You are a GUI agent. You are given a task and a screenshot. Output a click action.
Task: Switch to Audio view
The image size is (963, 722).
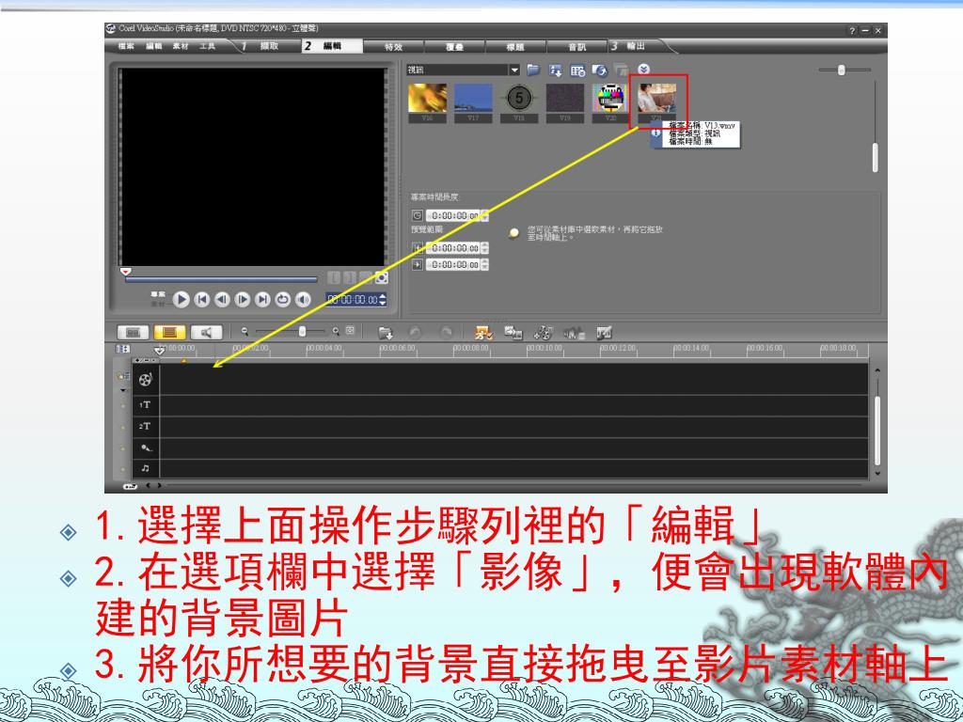click(206, 332)
